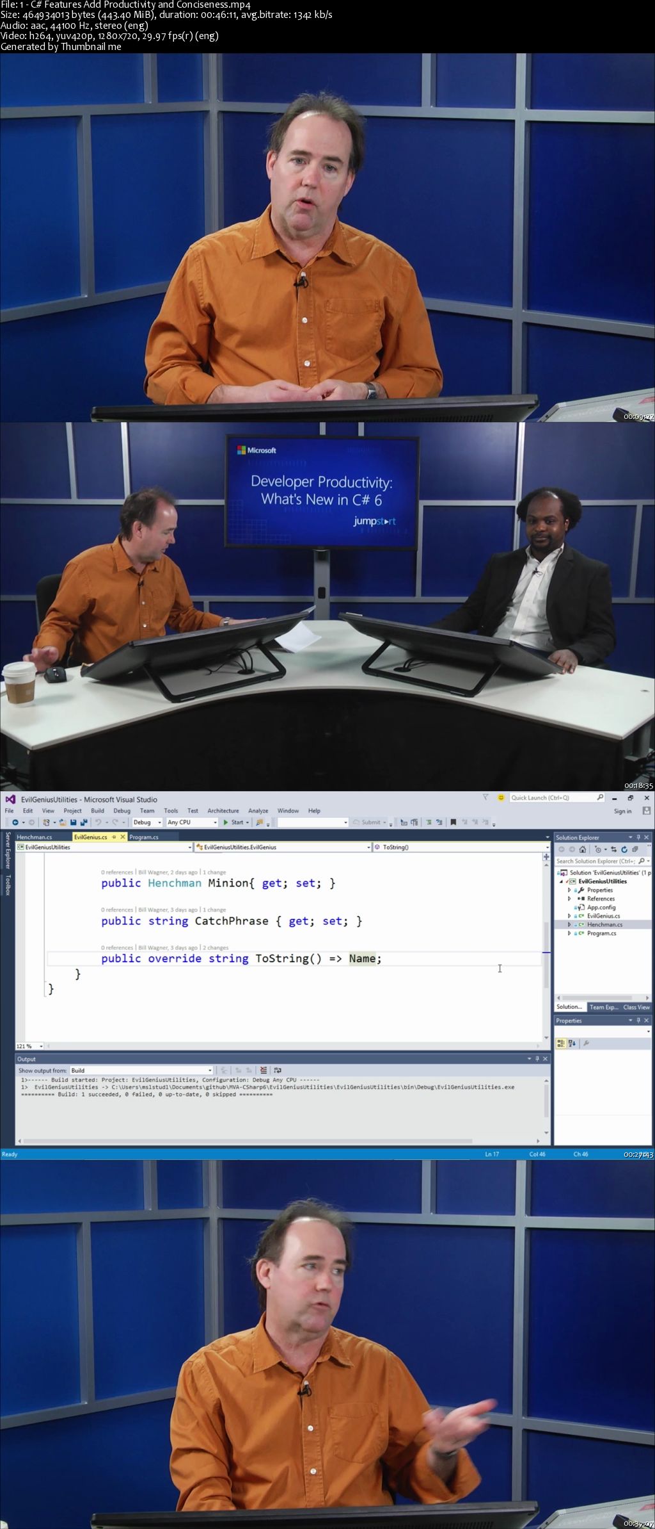Image resolution: width=655 pixels, height=1529 pixels.
Task: Click the Sign in link
Action: click(622, 811)
